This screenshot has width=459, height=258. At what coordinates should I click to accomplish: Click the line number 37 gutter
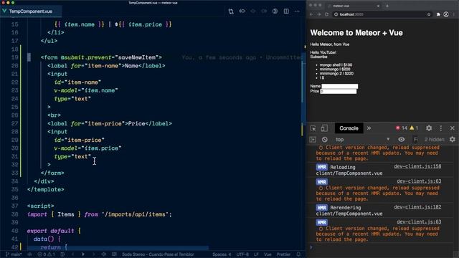(14, 206)
